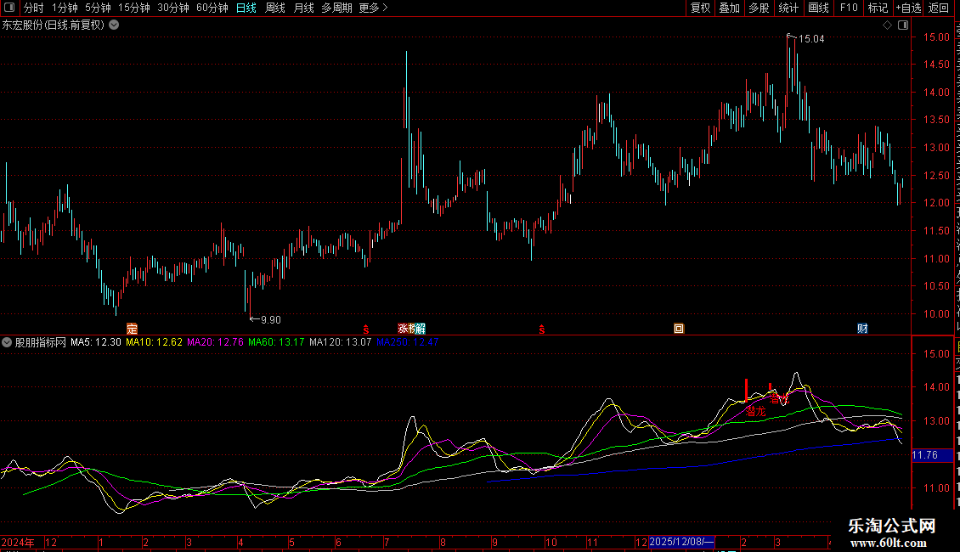
Task: Click the 定 event marker on timeline
Action: (x=132, y=329)
